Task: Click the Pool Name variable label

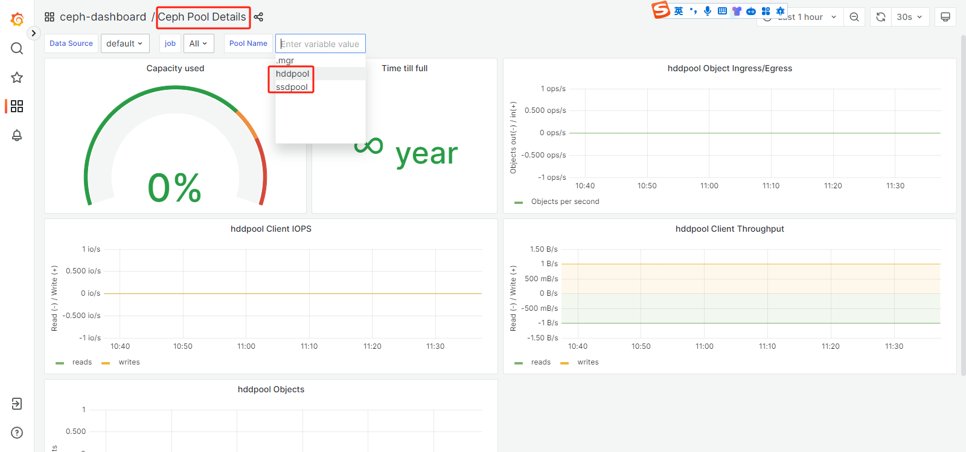Action: point(248,43)
